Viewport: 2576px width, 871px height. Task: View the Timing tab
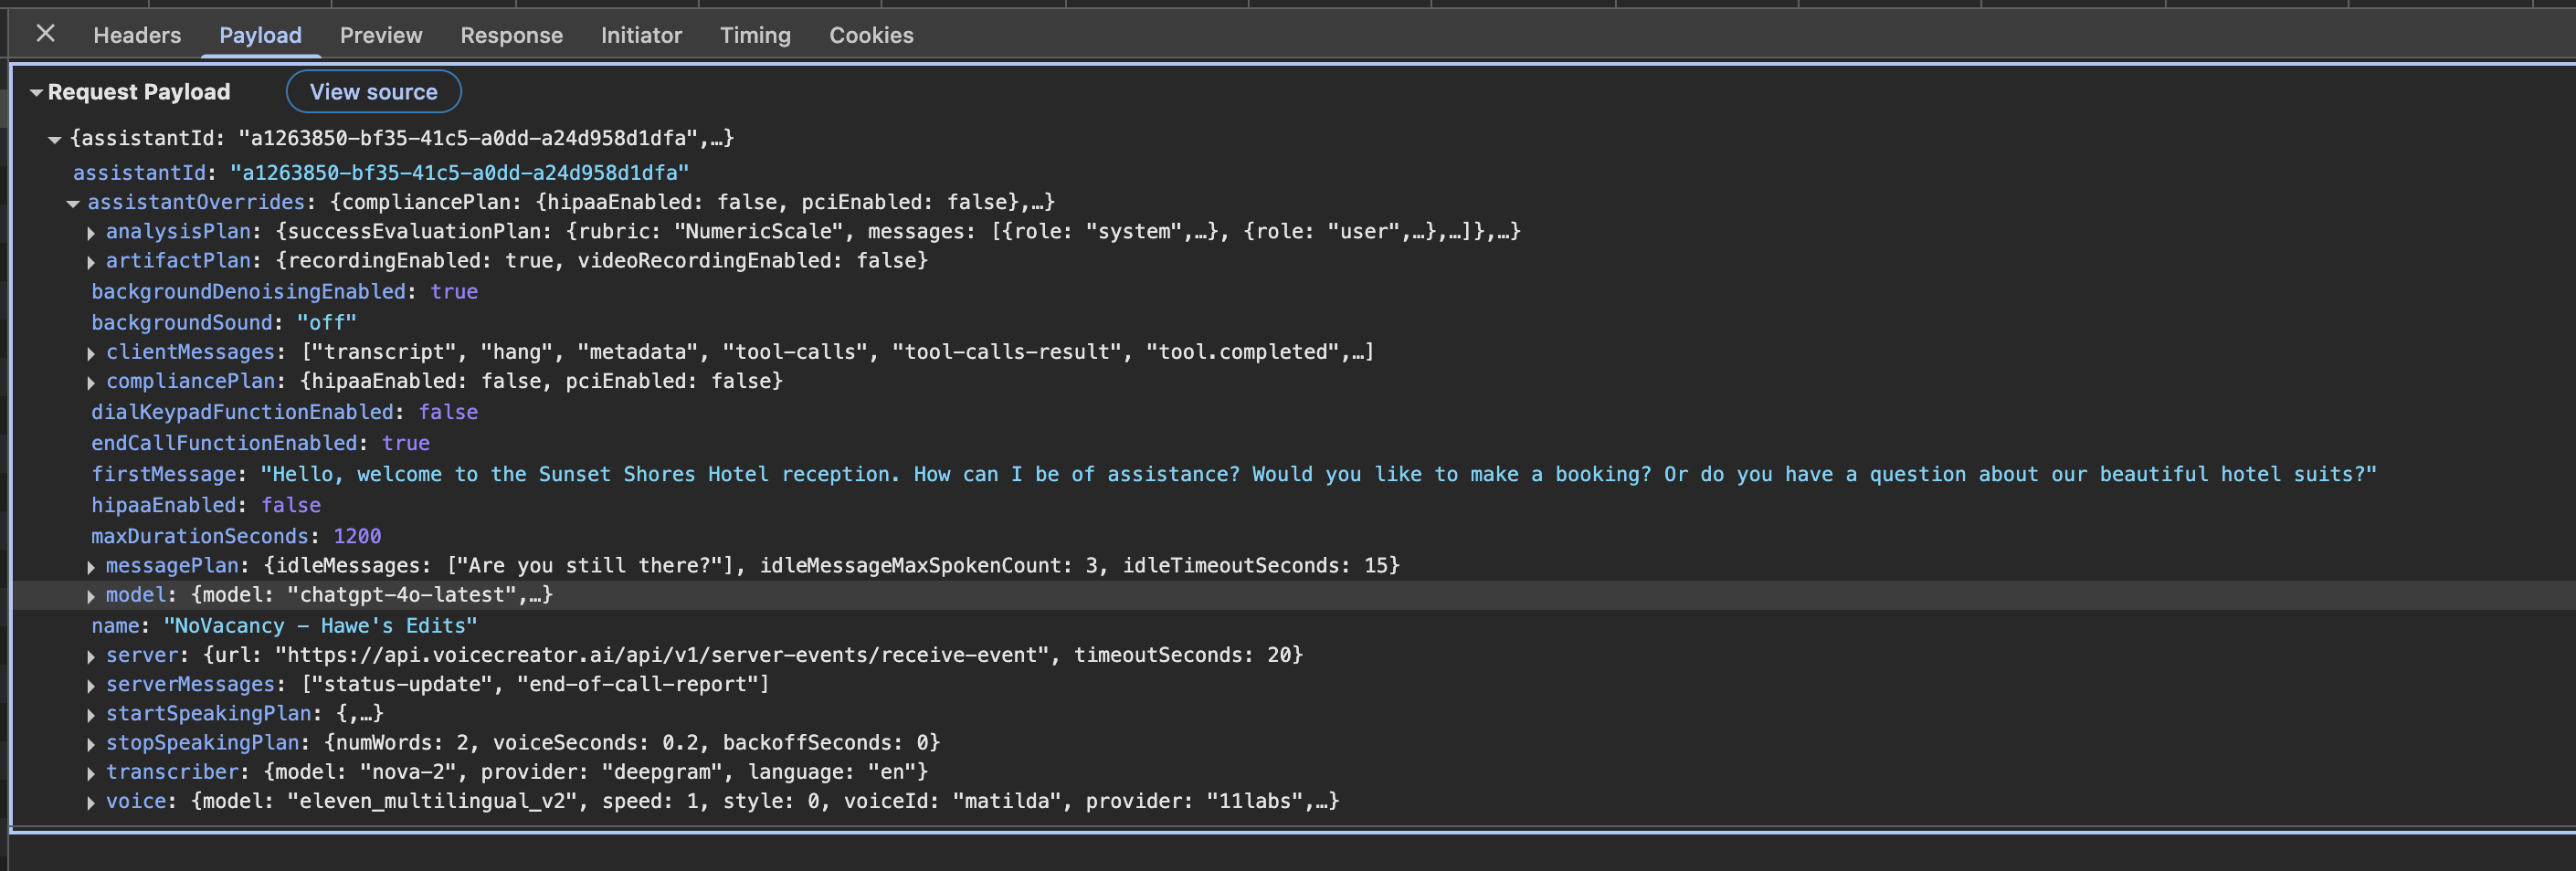(755, 34)
